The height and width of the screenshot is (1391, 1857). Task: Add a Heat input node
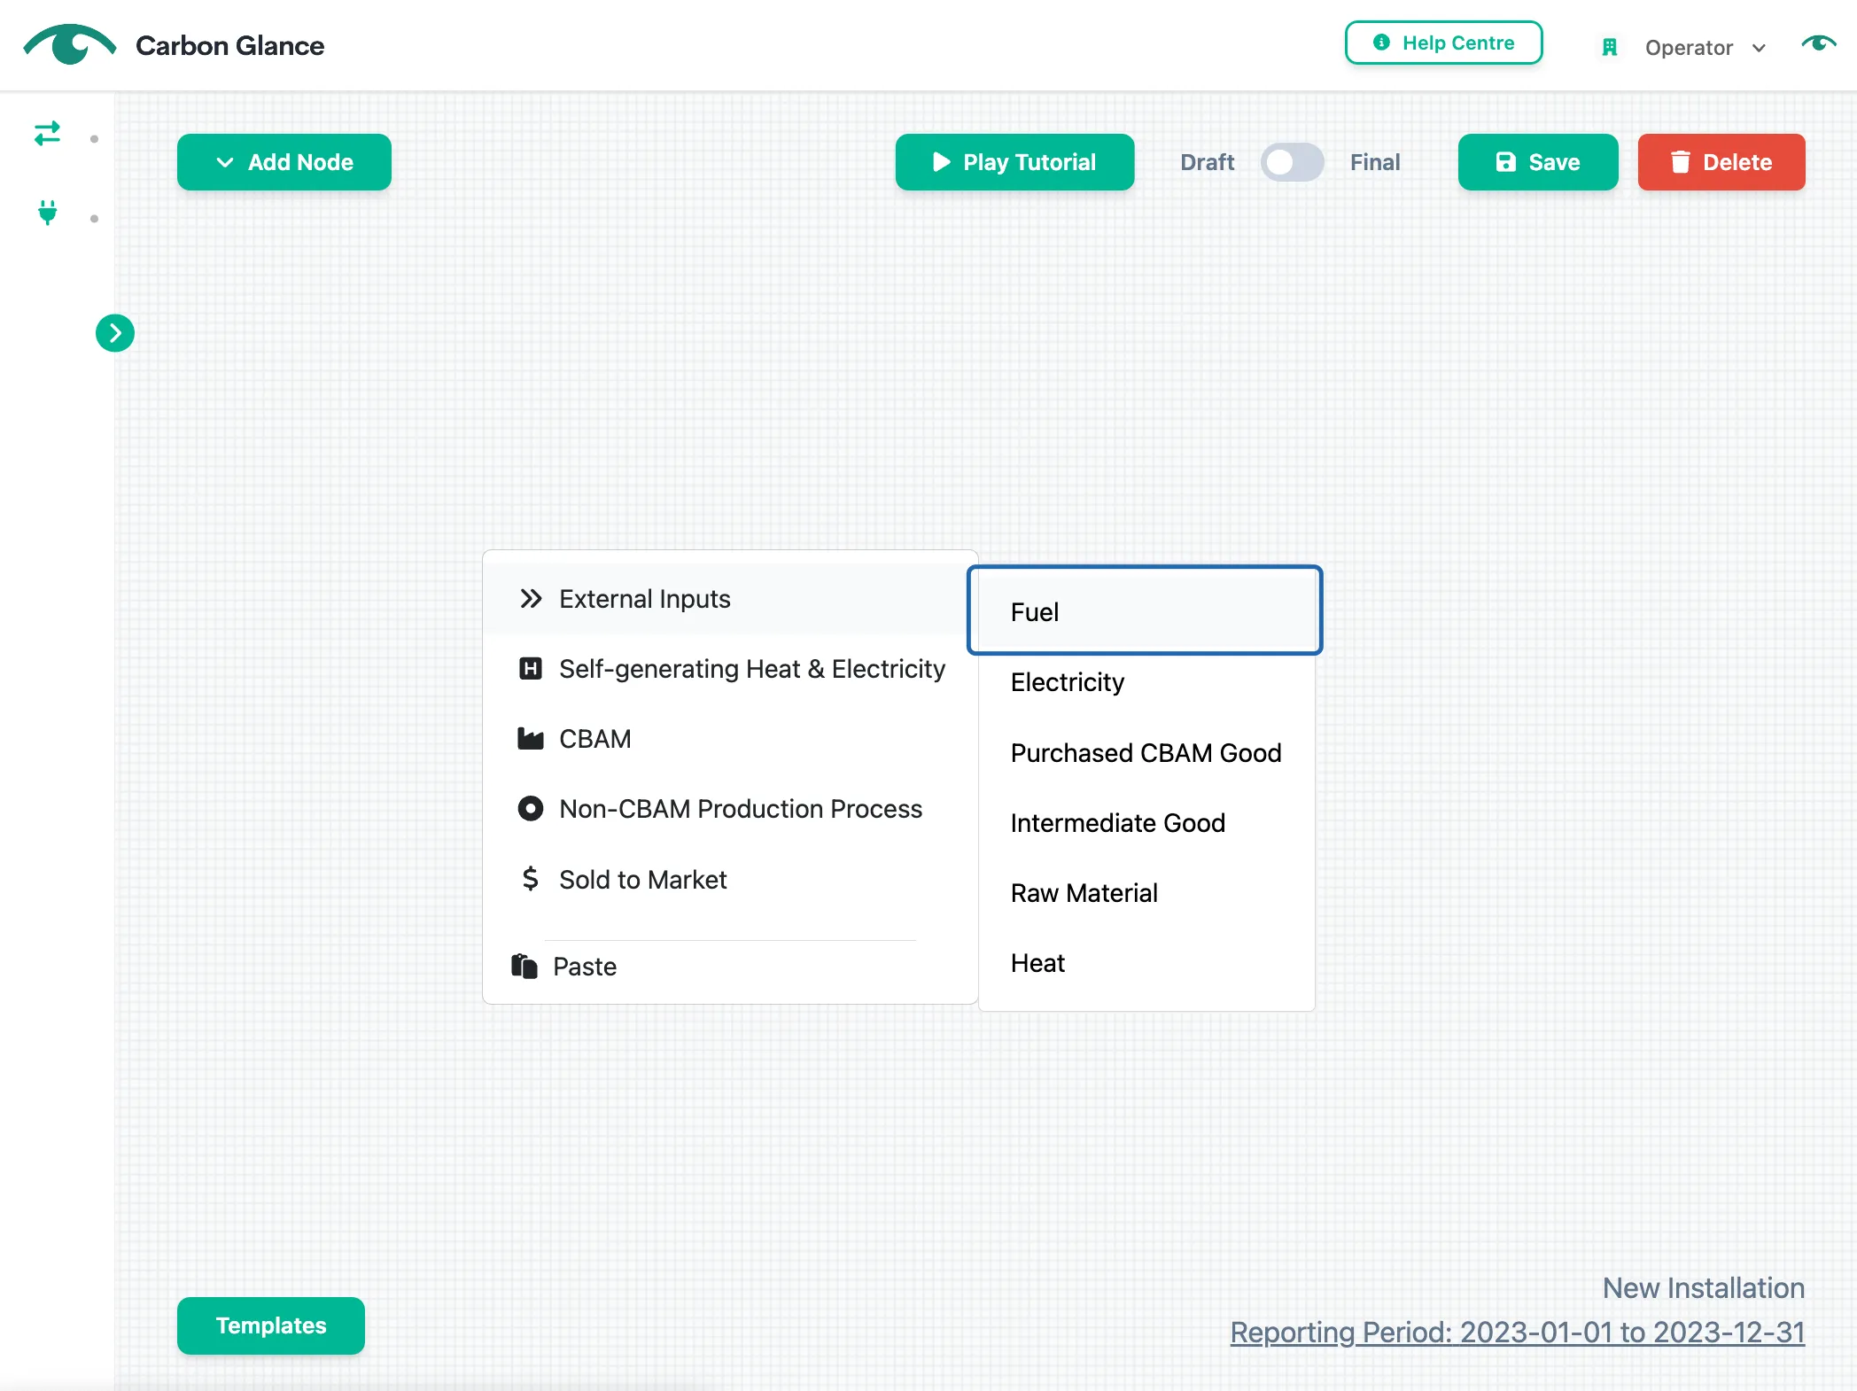click(1146, 963)
